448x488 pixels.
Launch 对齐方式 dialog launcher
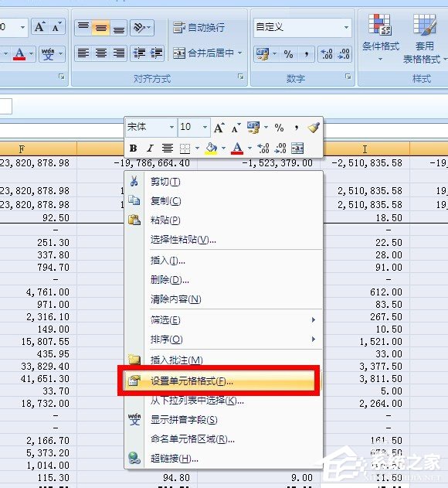coord(241,77)
